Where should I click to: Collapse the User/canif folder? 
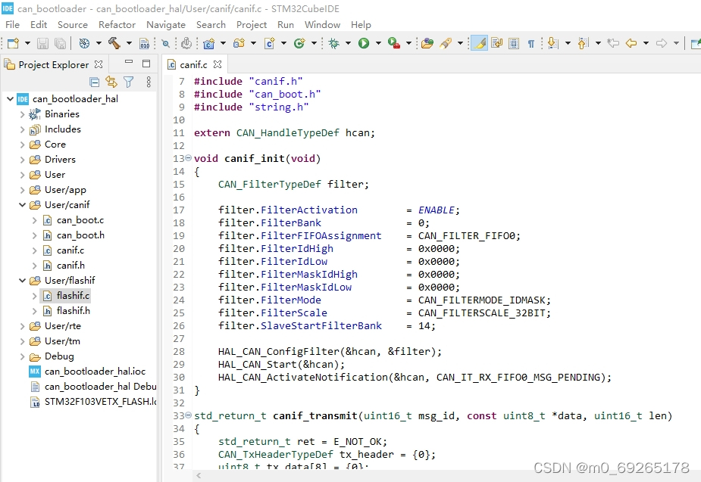22,205
